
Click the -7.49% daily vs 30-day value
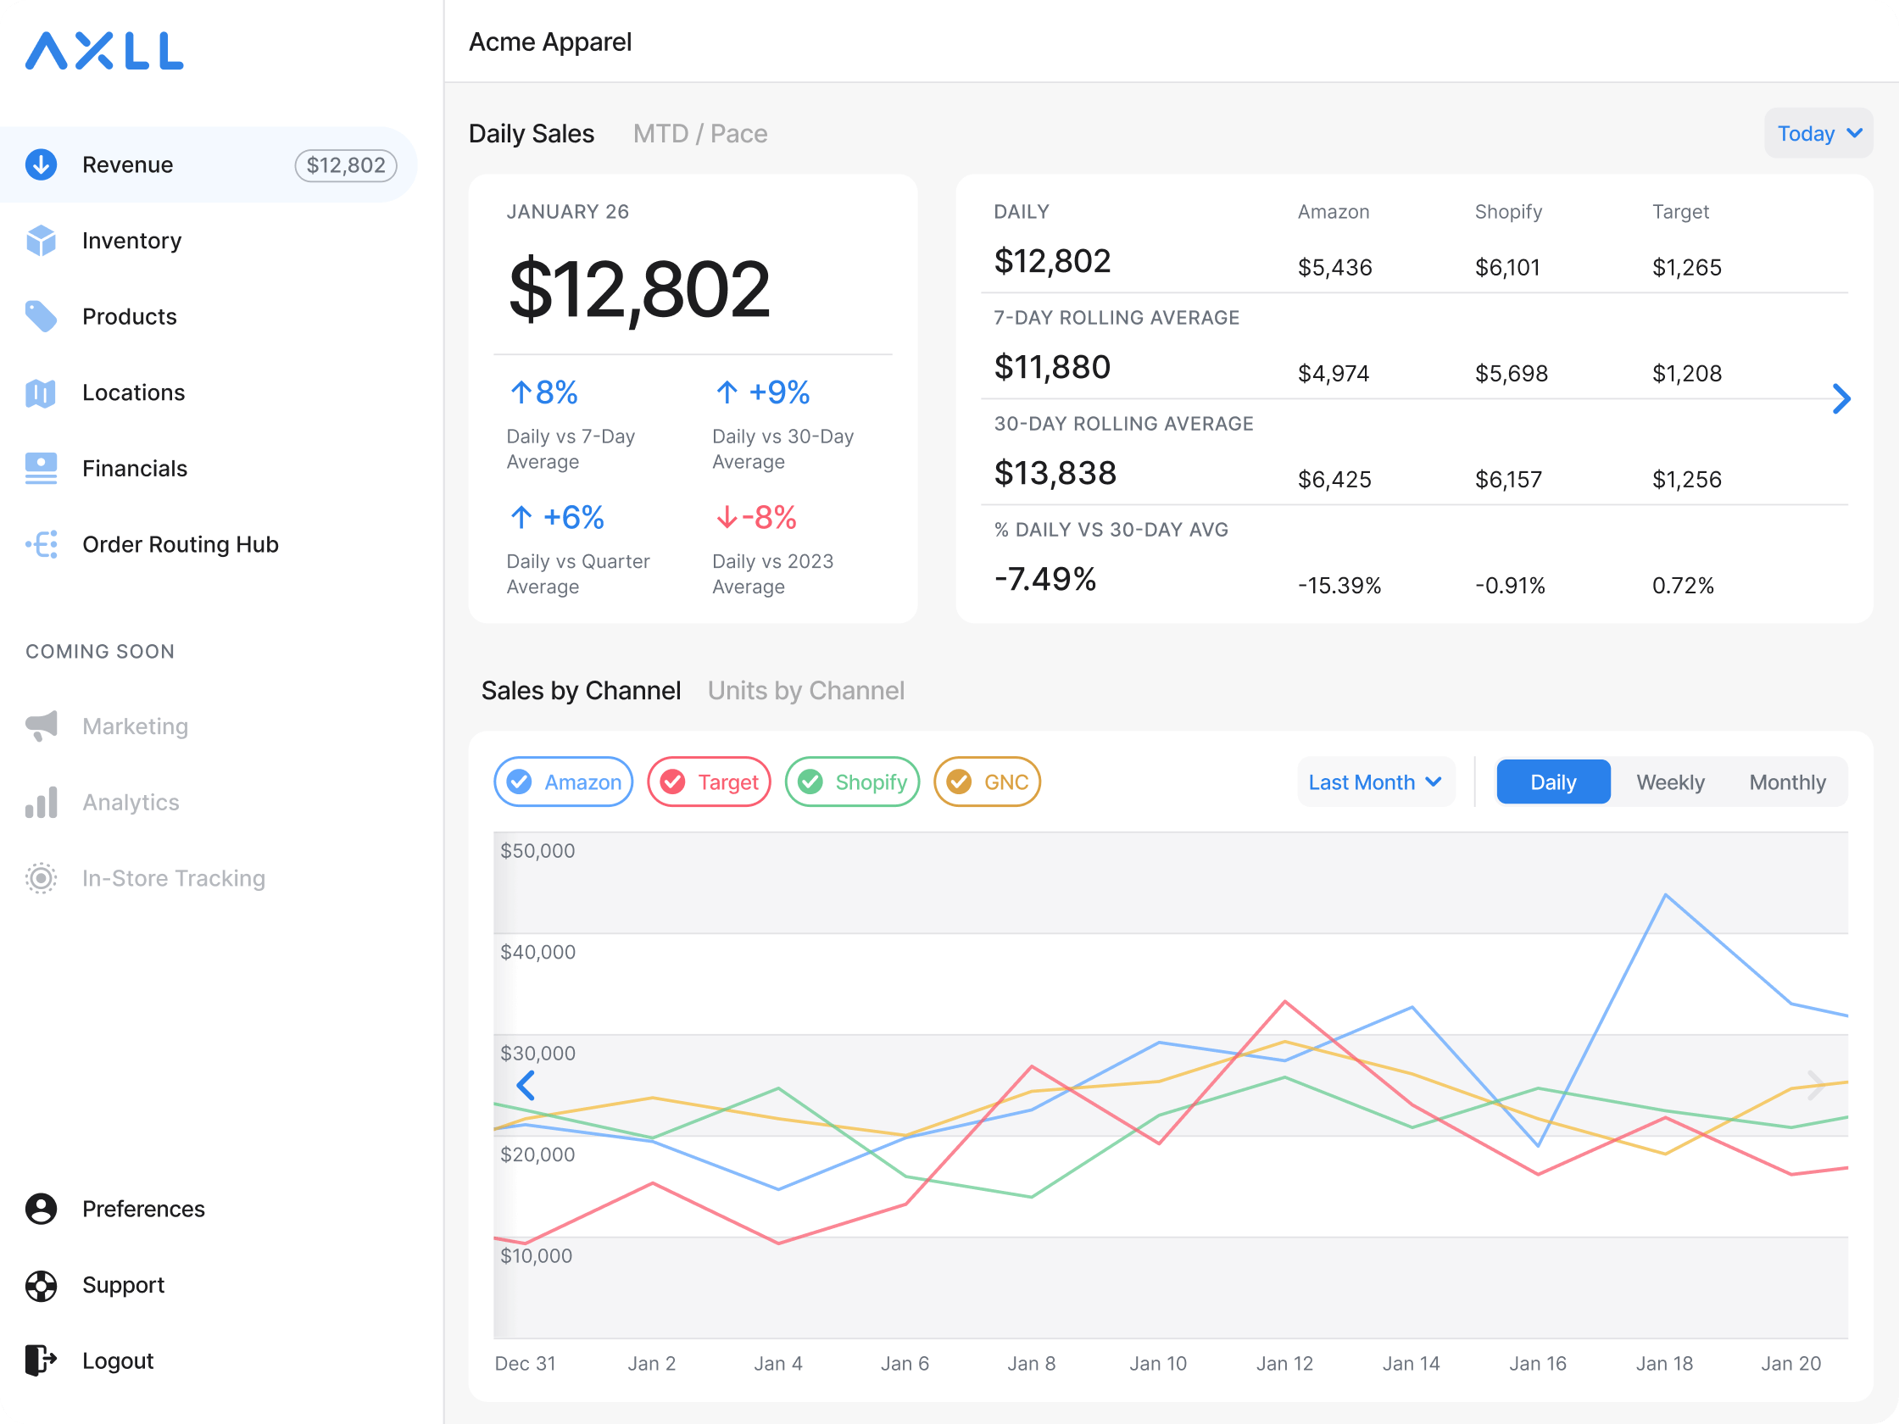click(1044, 580)
